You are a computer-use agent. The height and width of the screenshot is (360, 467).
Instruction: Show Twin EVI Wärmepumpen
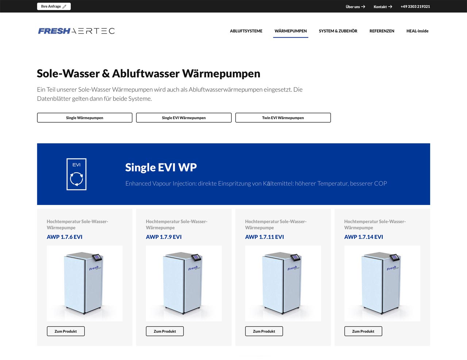[283, 118]
